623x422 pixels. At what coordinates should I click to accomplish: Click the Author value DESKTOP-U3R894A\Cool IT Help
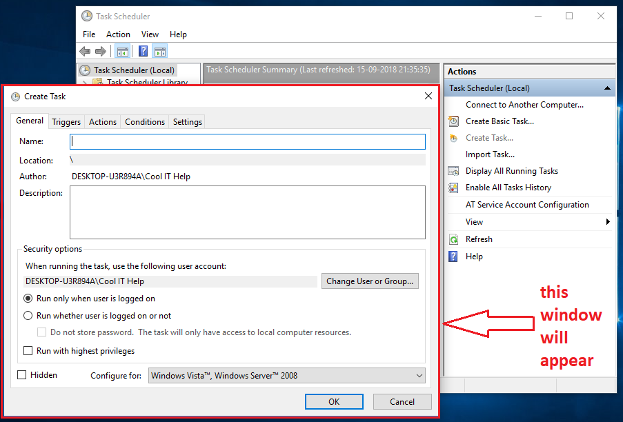(131, 177)
